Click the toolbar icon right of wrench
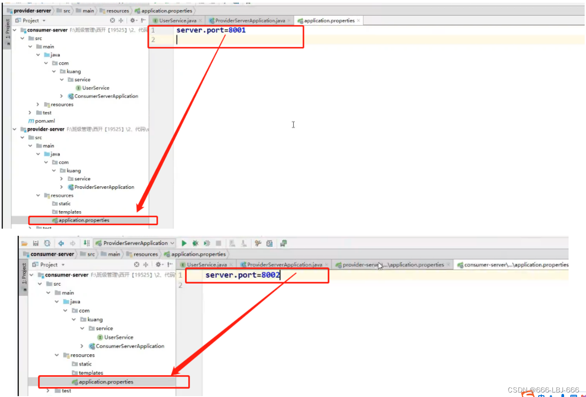 (270, 243)
